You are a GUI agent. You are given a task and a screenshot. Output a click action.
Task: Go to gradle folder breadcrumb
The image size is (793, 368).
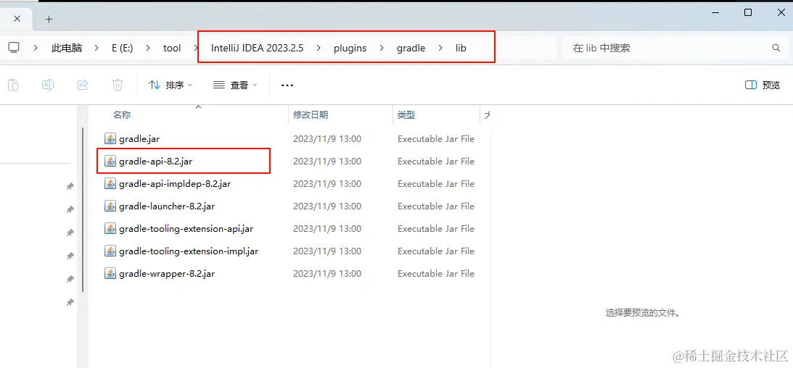[x=411, y=48]
